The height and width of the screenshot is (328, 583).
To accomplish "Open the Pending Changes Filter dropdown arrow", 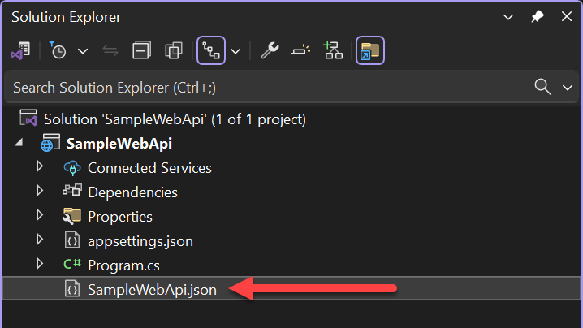I will (x=82, y=51).
